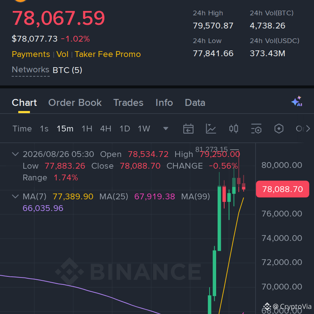Click the 78,067.59 last price

58,18
